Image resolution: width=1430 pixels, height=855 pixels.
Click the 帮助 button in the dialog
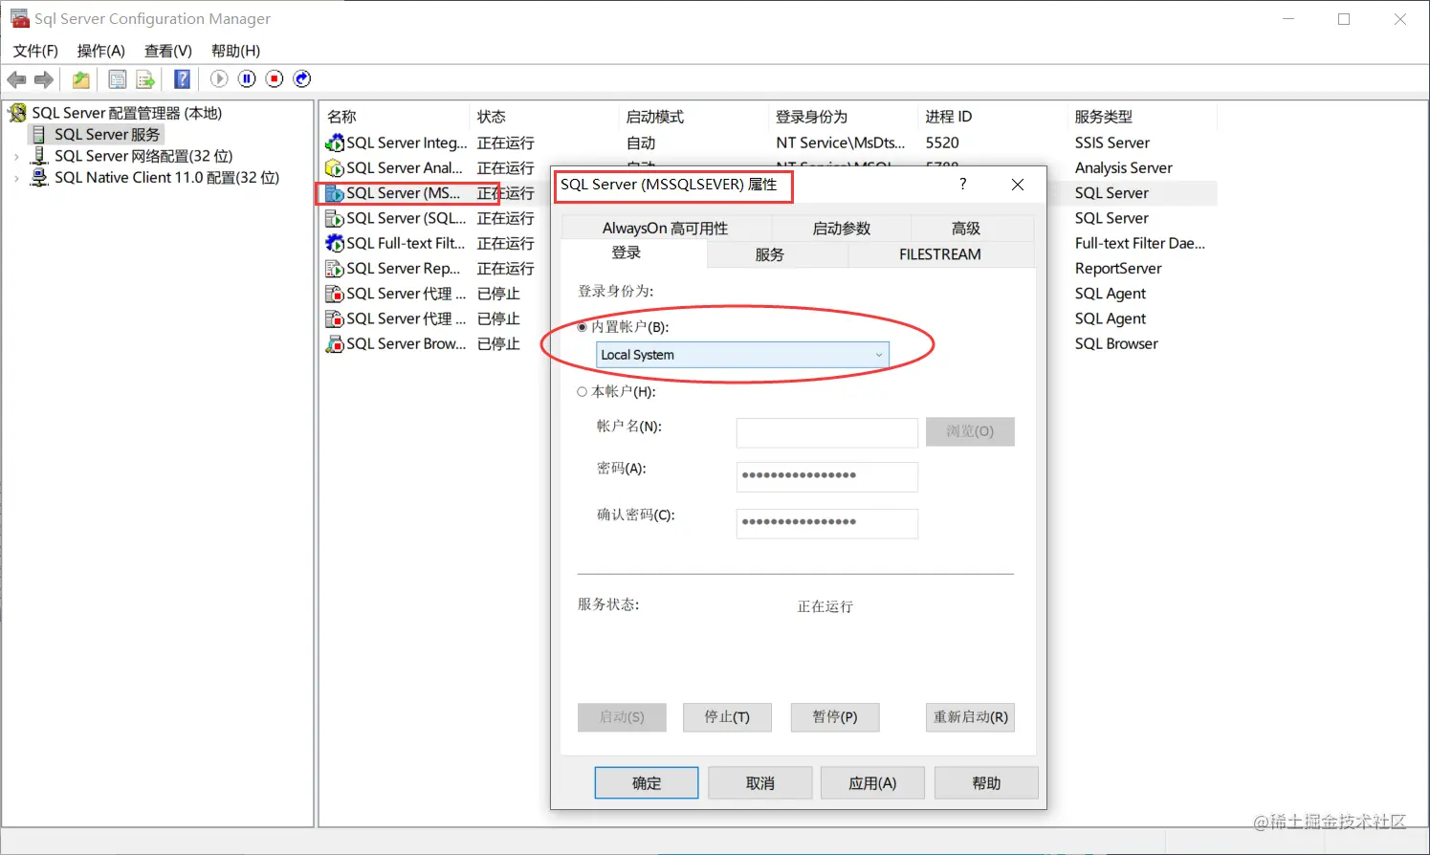pos(986,783)
